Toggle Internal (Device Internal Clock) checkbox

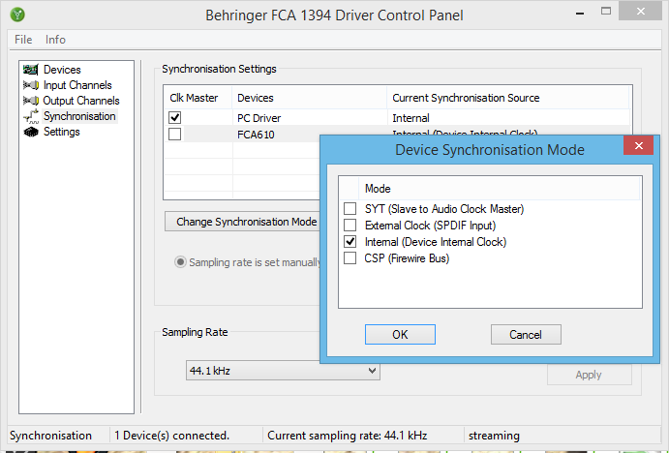coord(350,241)
